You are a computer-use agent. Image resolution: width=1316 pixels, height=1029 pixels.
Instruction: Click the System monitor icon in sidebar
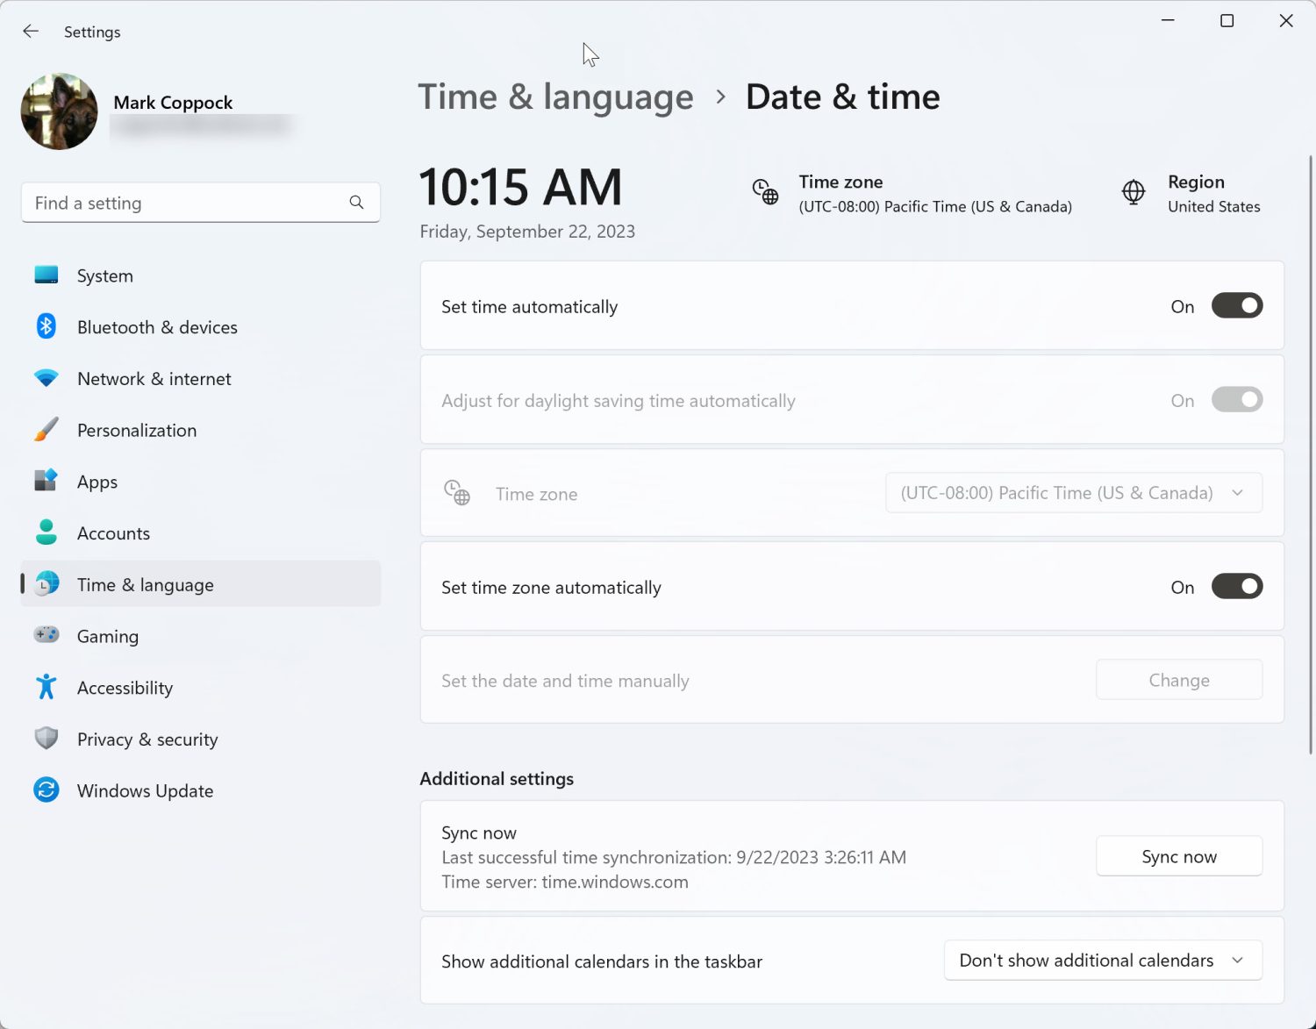[x=46, y=275]
